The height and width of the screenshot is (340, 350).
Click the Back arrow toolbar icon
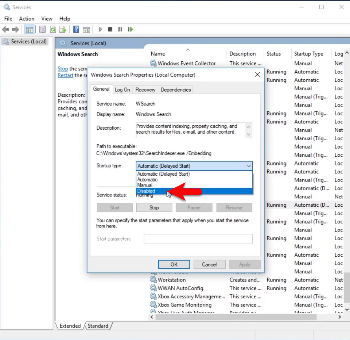(5, 29)
